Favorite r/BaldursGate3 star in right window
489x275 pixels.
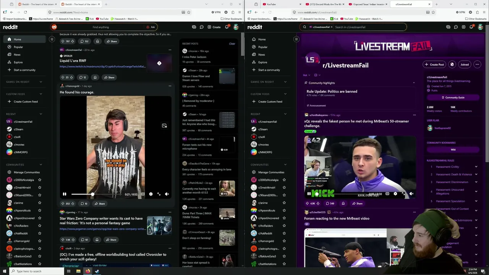tap(284, 256)
